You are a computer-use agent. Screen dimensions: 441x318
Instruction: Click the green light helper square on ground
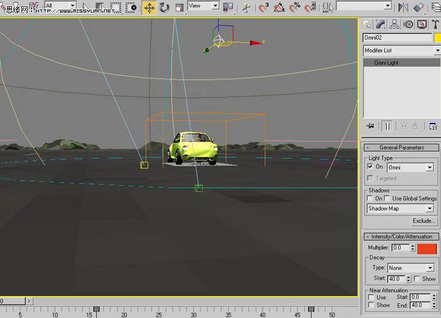point(199,188)
